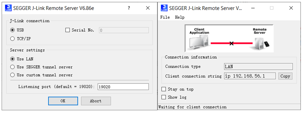303x113 pixels.
Task: Click J-Link logo icon in settings dialog
Action: tap(8, 8)
